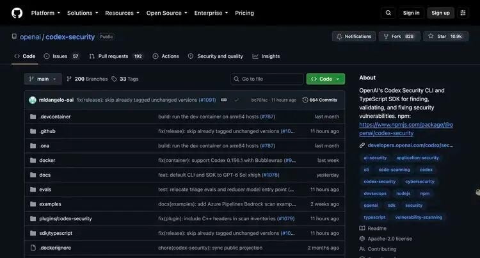The image size is (480, 258).
Task: Click the star icon next to Star
Action: 431,36
